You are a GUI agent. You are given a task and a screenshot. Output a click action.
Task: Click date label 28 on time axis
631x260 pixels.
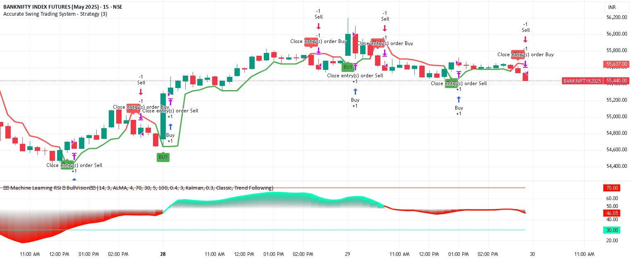click(163, 254)
